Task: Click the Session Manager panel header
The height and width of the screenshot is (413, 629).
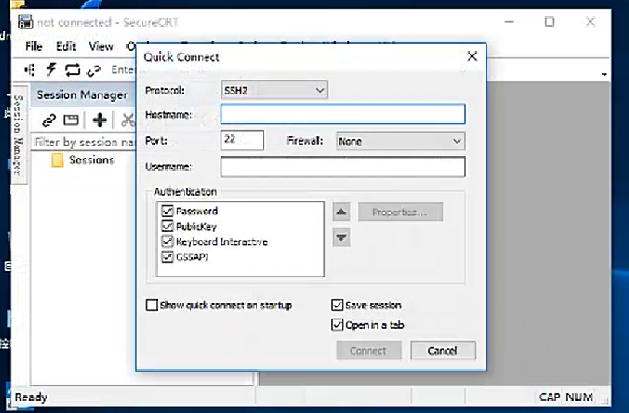Action: coord(82,95)
